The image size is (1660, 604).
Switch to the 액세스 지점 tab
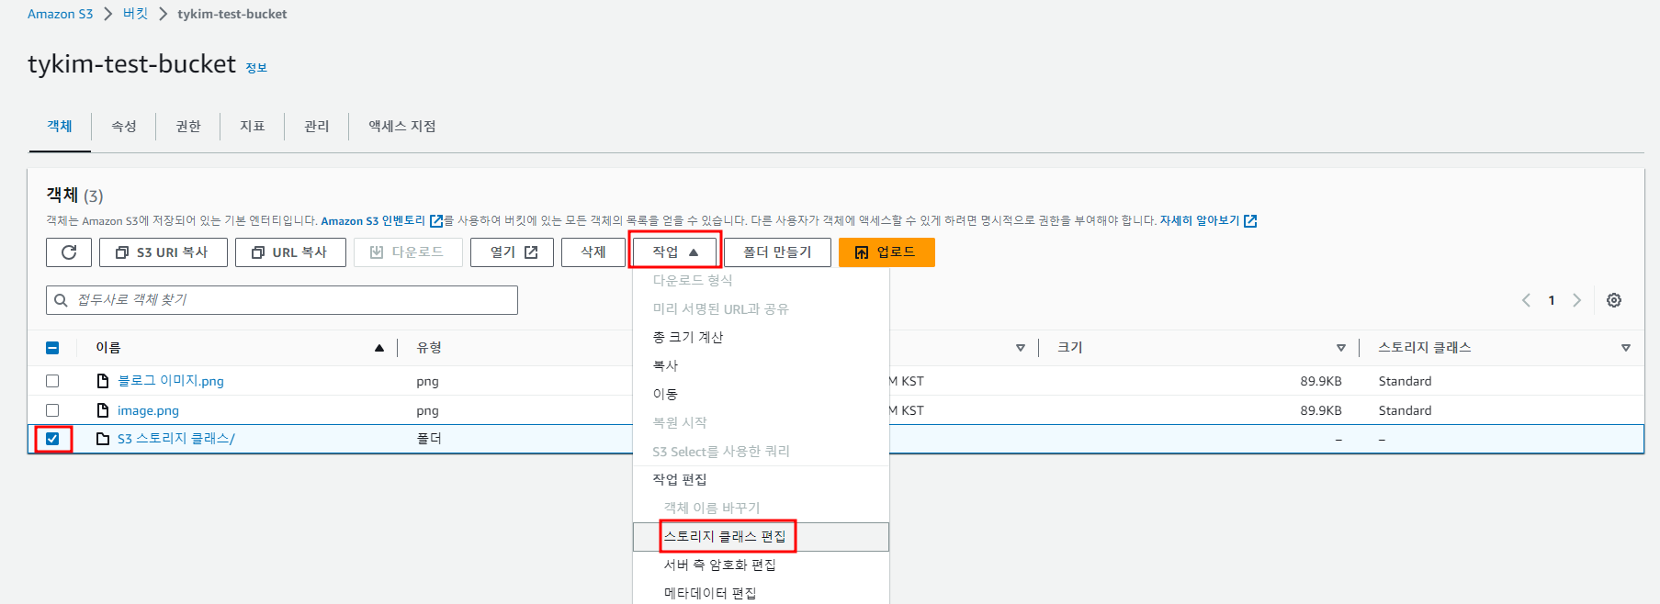402,126
